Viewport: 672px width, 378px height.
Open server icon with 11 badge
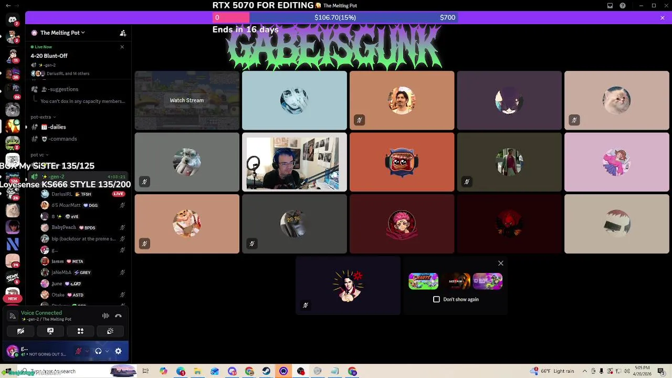(13, 56)
